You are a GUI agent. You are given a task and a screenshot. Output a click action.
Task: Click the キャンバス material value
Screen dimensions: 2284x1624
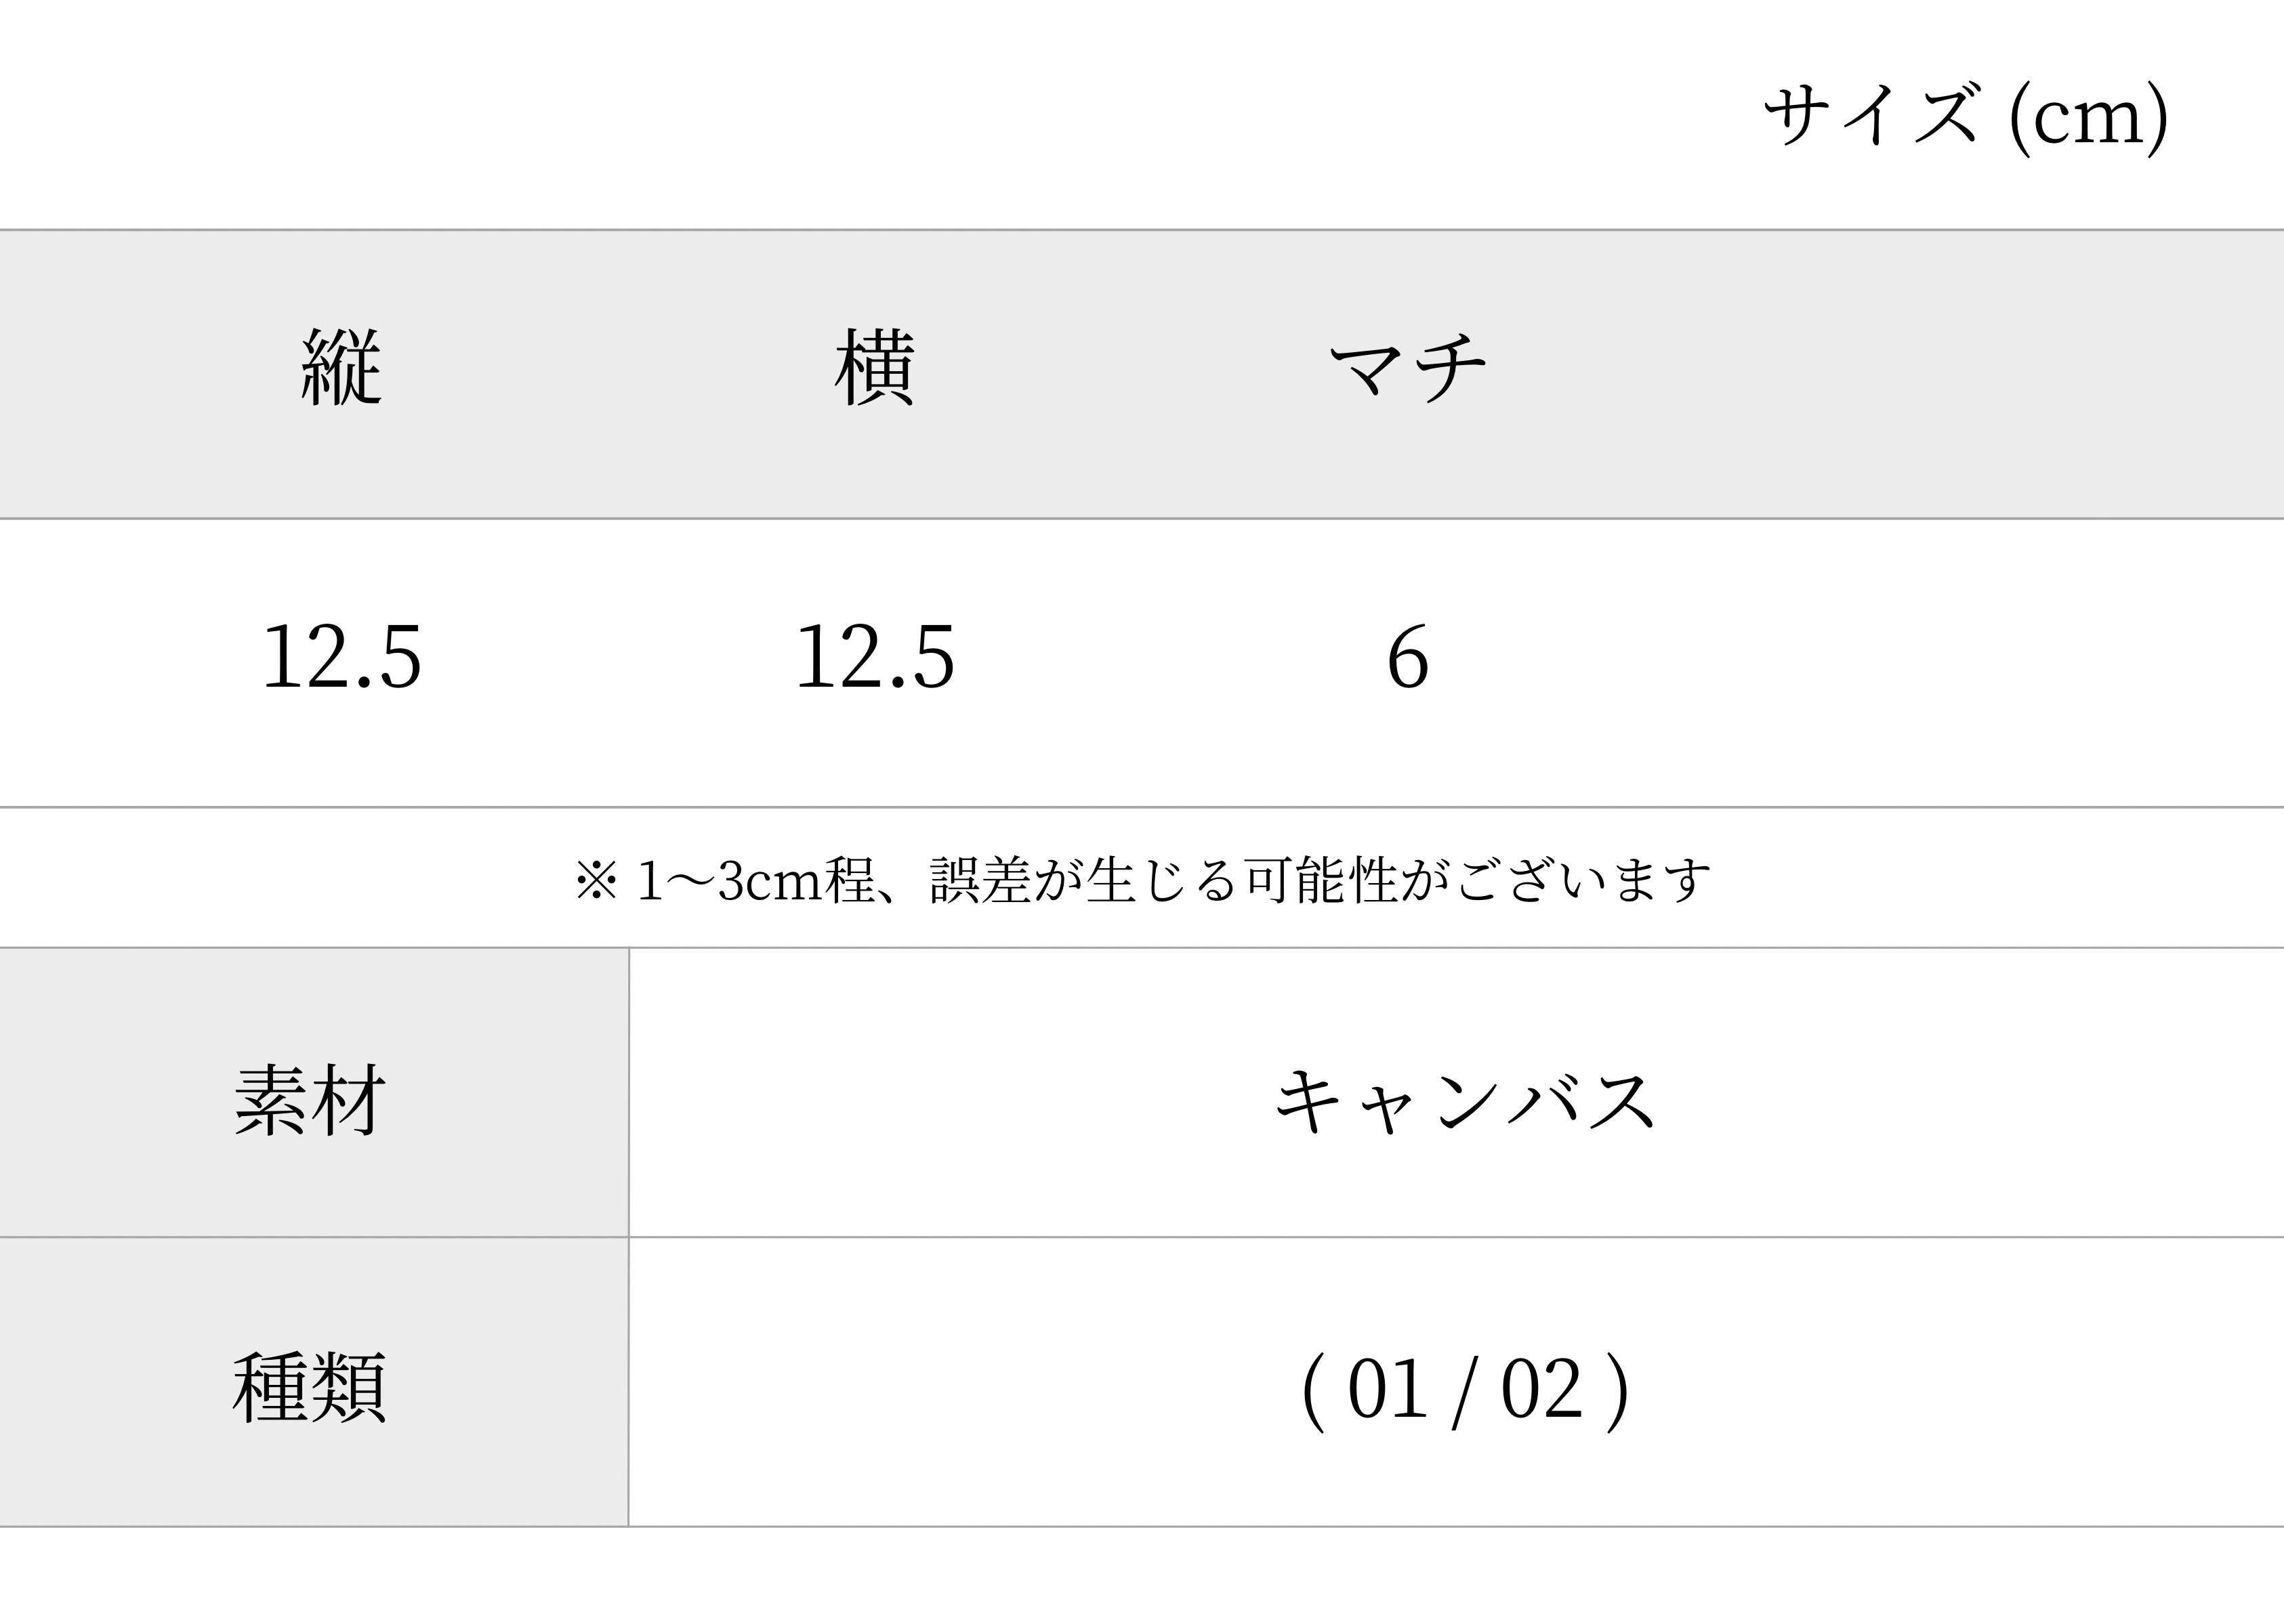point(1466,1101)
